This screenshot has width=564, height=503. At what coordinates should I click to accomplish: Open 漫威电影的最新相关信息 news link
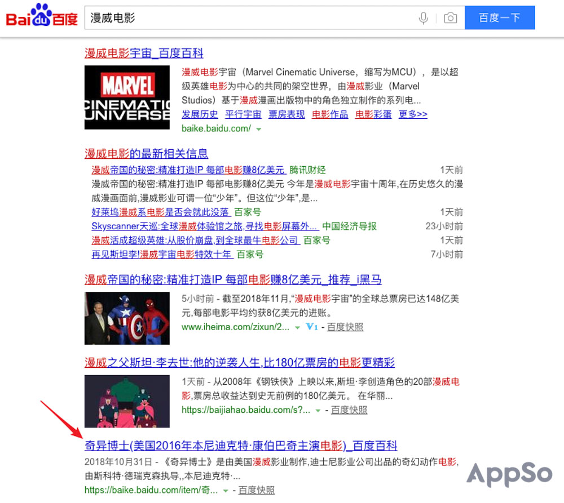pos(146,153)
